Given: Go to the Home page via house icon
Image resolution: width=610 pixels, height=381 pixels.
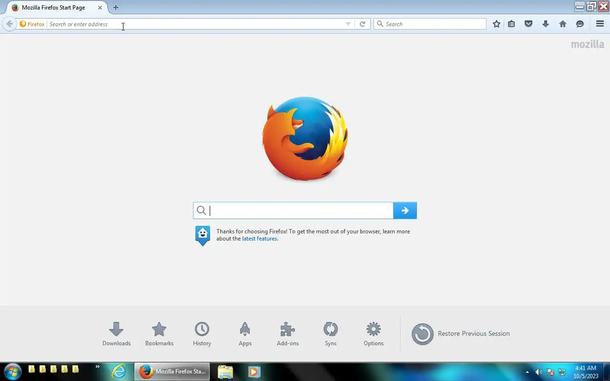Looking at the screenshot, I should pos(563,24).
